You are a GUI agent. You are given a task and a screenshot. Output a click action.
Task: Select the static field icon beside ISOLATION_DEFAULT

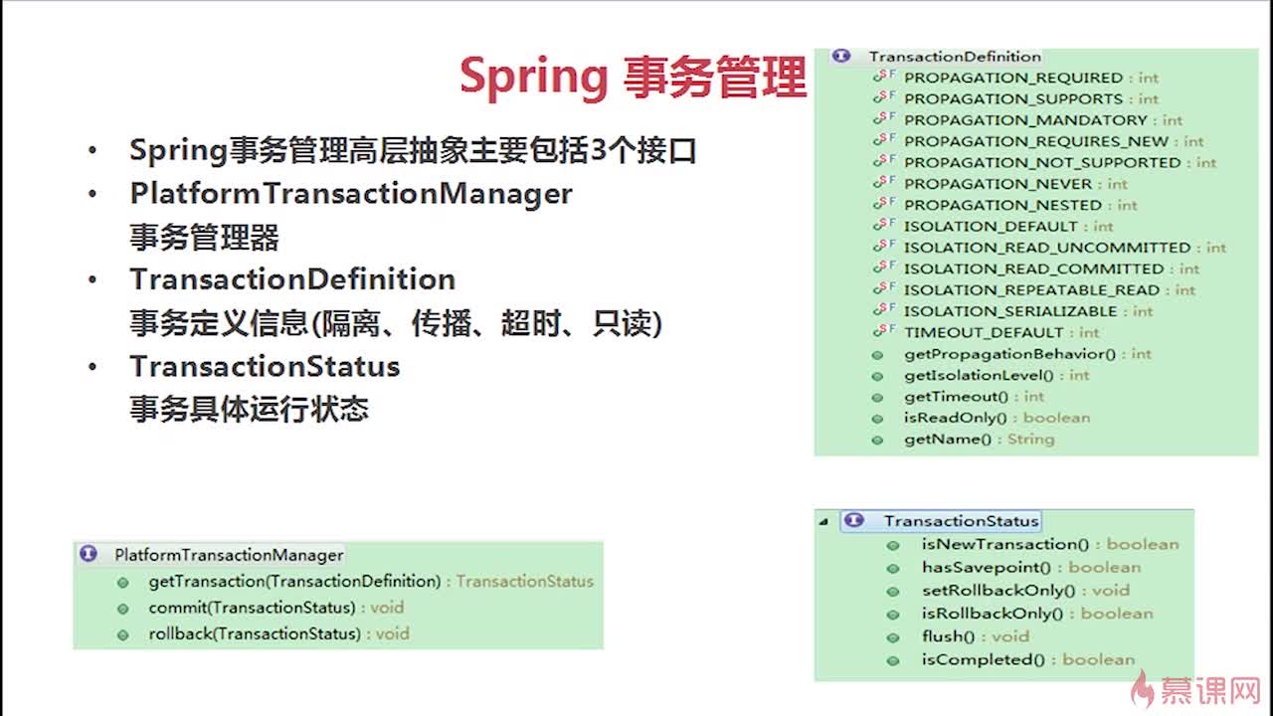pos(885,226)
